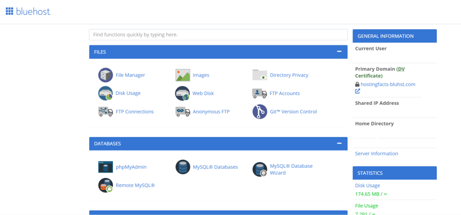Open the hostingfacts-bluhst.com domain link
This screenshot has height=215, width=461.
click(388, 84)
